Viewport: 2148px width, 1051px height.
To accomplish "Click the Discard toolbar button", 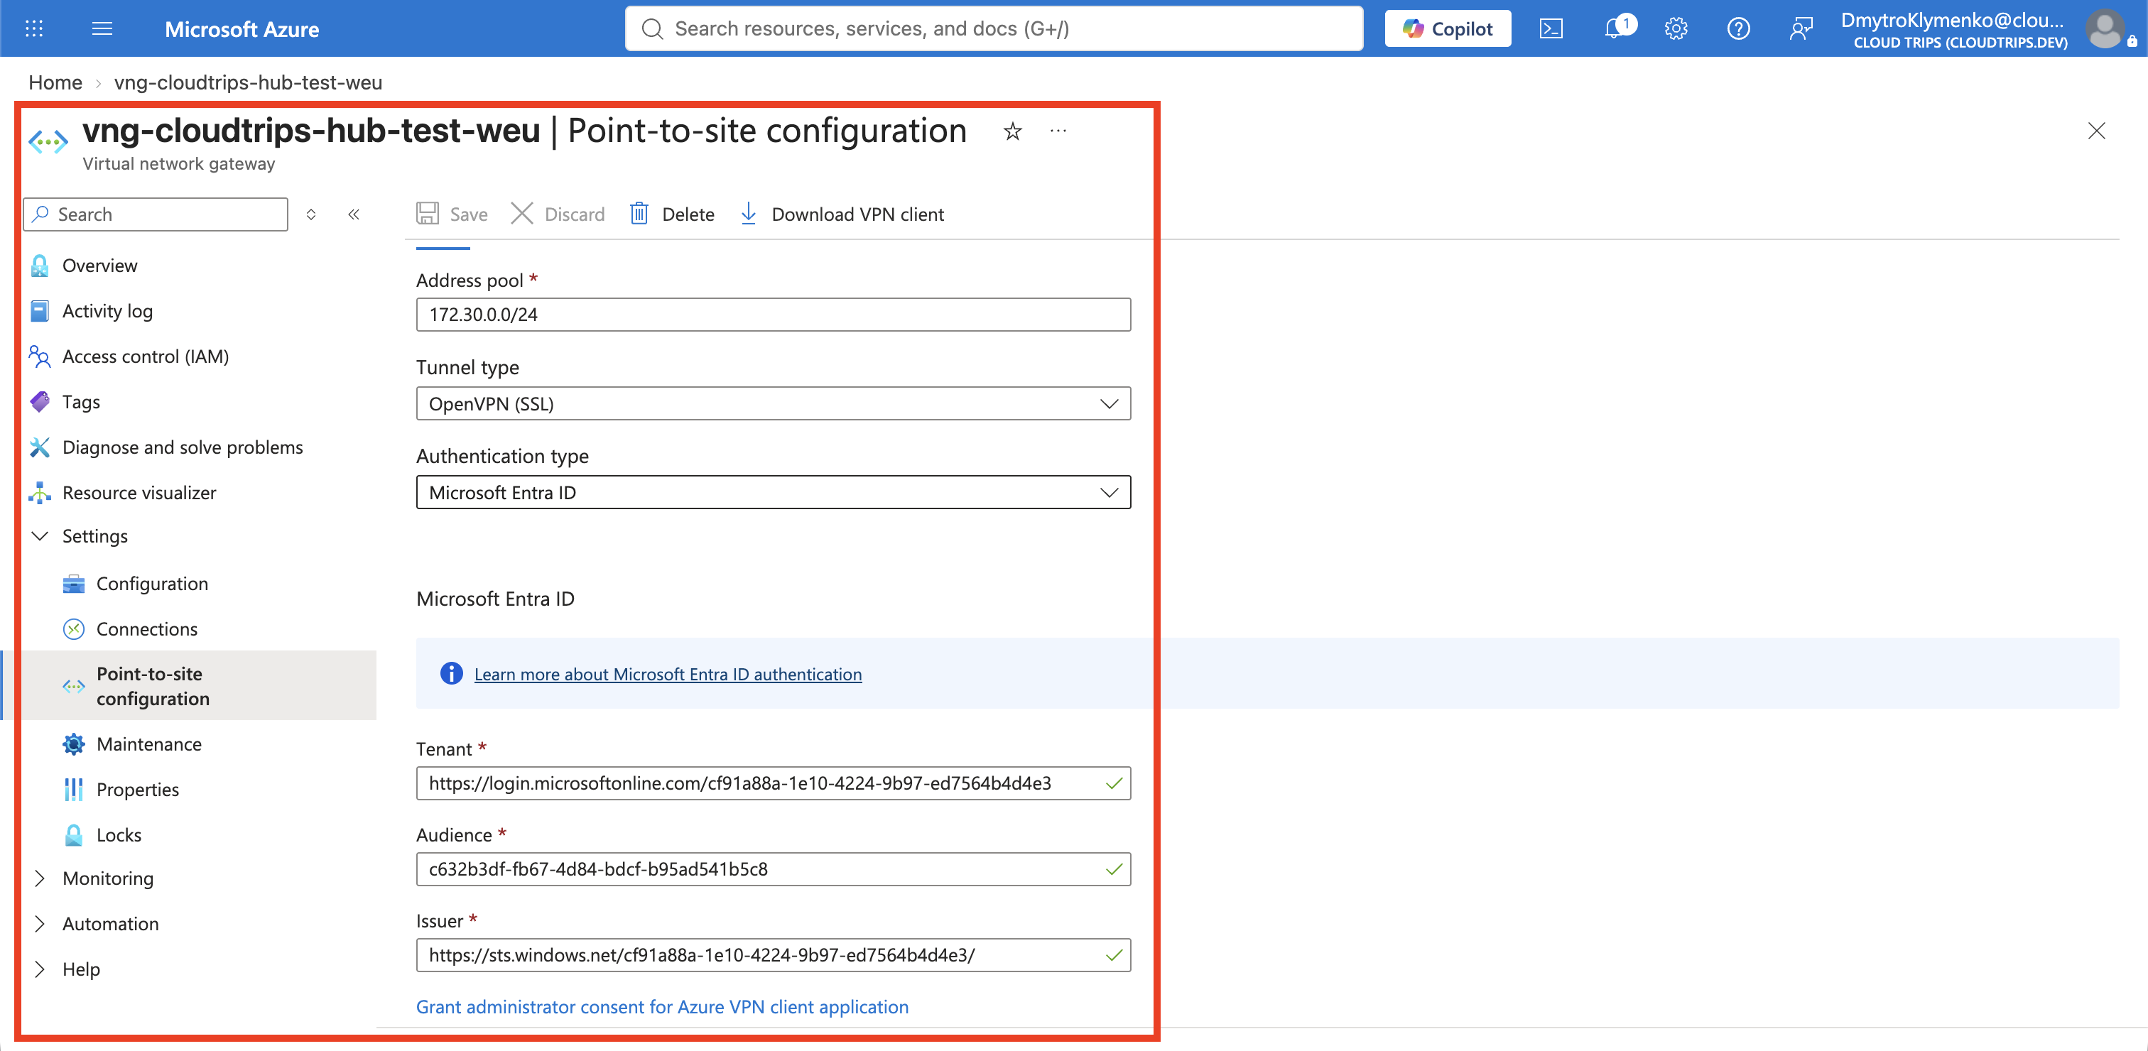I will coord(558,214).
